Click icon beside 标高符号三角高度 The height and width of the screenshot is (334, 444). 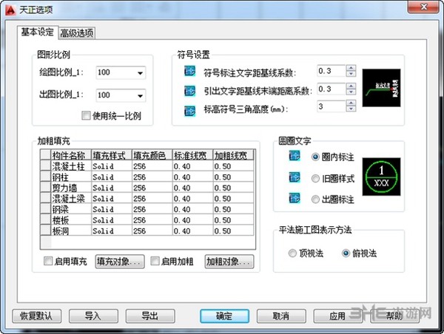(x=189, y=111)
